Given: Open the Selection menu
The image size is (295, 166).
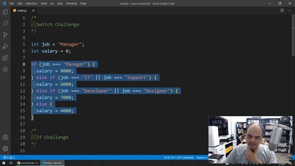Looking at the screenshot, I should coord(31,3).
